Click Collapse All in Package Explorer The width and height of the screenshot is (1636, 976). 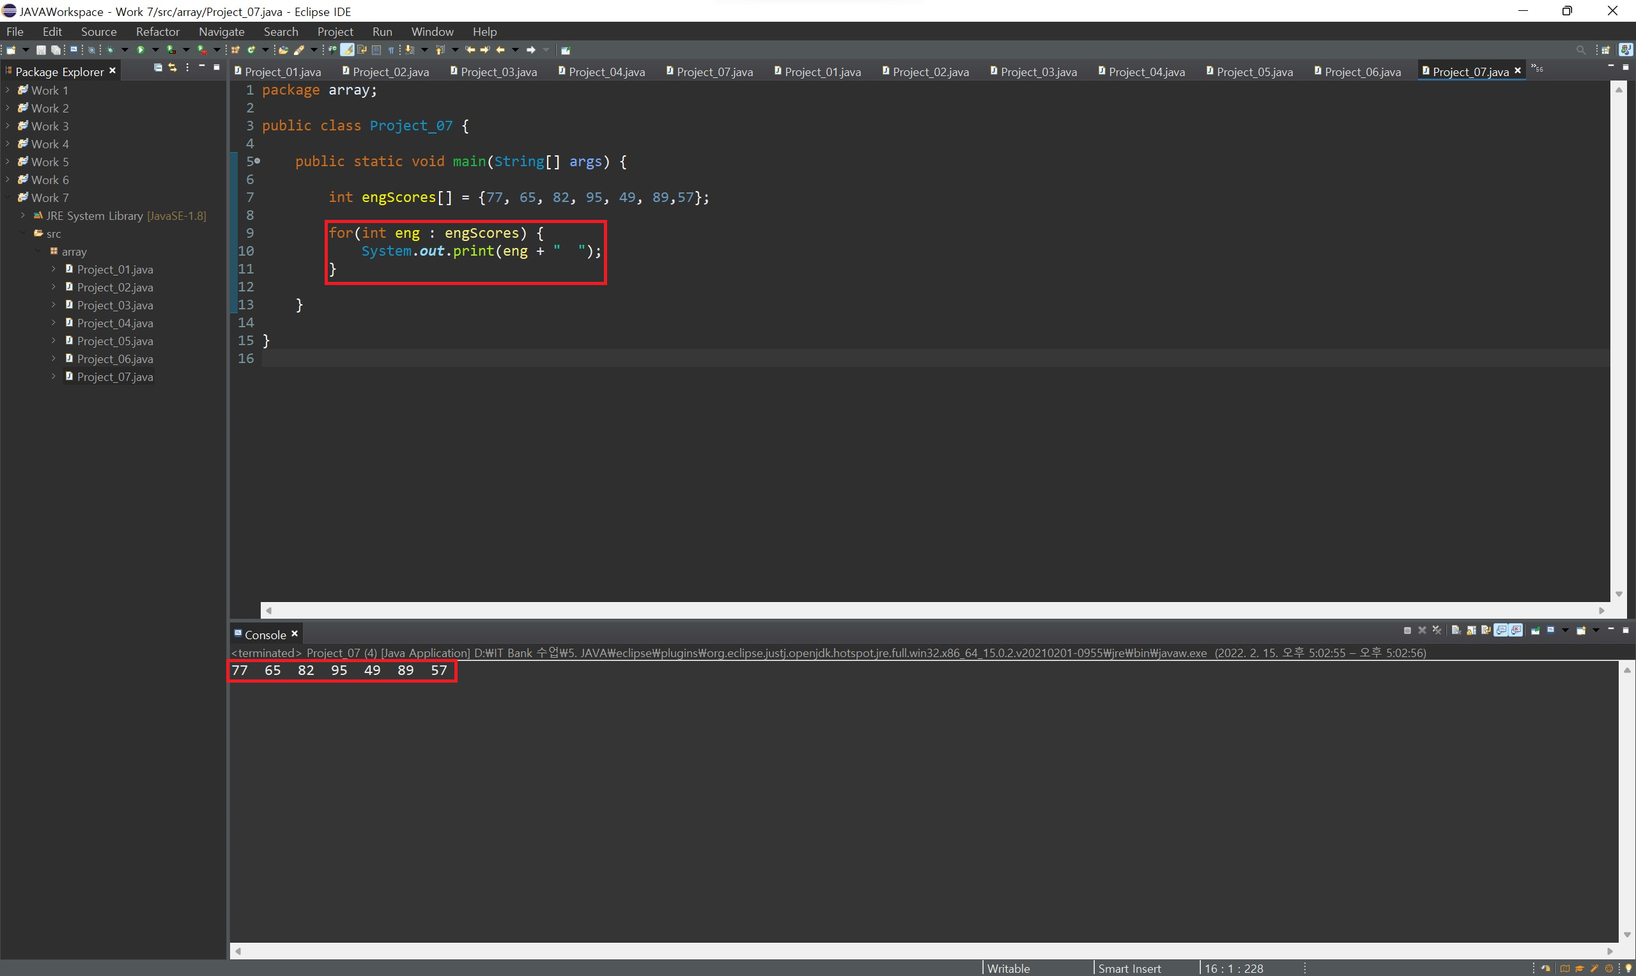pos(158,68)
